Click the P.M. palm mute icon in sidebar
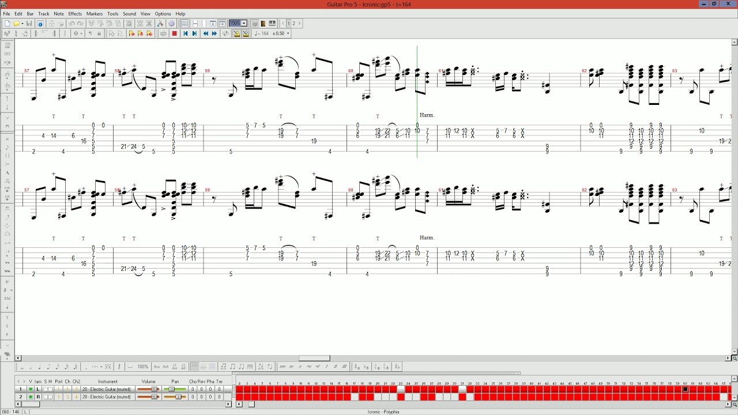 [x=7, y=298]
